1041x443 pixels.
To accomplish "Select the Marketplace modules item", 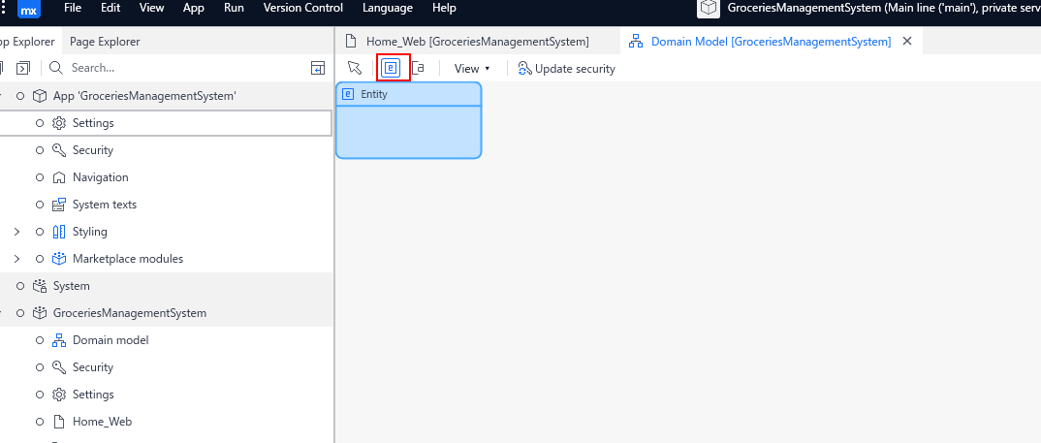I will click(x=128, y=259).
